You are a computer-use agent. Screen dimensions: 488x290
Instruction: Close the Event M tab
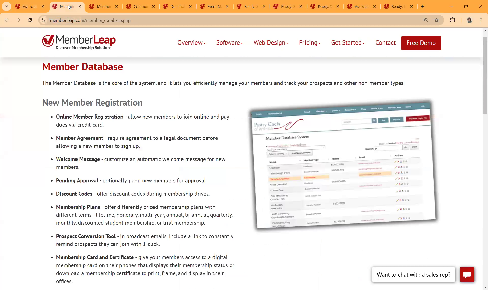point(227,6)
